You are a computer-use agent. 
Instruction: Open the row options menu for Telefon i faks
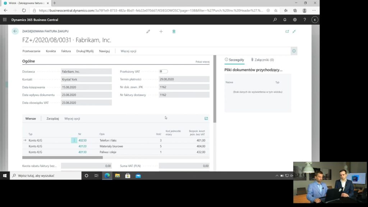click(74, 141)
